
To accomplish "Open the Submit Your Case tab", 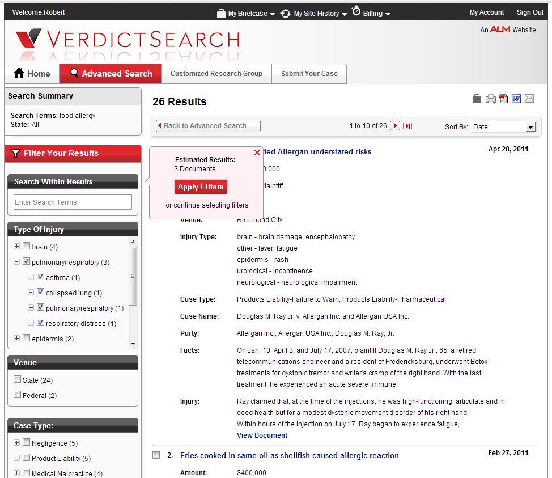I will coord(309,74).
